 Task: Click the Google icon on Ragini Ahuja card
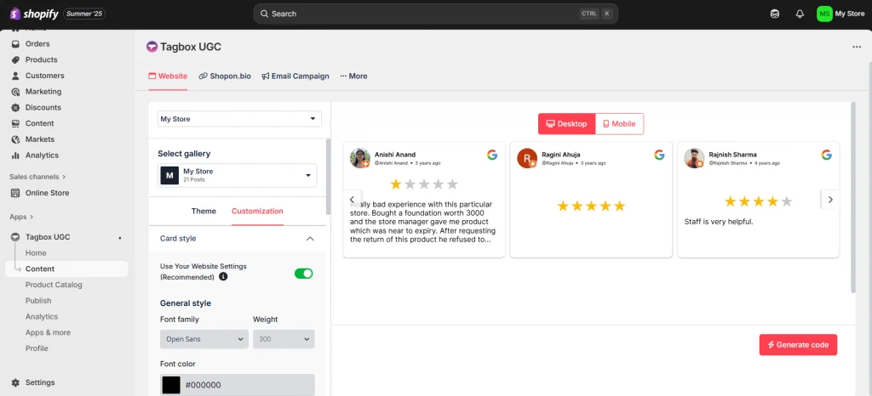(659, 155)
